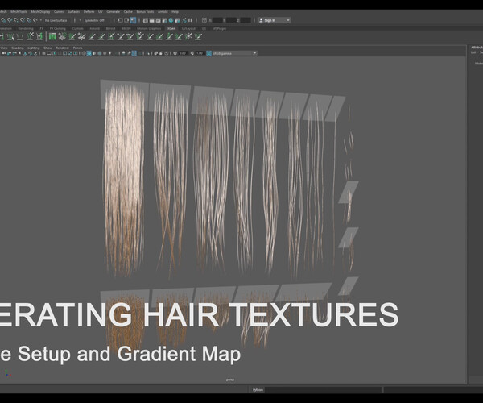
Task: Open the Shading panel menu
Action: [x=18, y=48]
